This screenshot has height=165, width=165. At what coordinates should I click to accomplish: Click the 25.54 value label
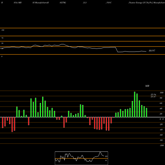pyautogui.click(x=153, y=94)
